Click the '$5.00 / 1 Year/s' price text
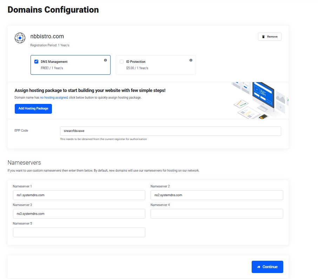Viewport: 318px width, 279px height. (x=137, y=68)
